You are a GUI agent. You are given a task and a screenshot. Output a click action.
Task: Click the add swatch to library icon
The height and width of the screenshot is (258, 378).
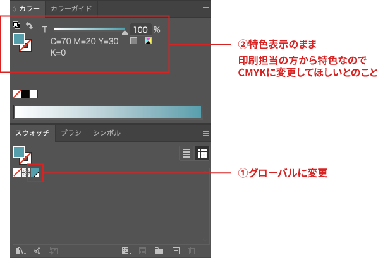tap(53, 251)
